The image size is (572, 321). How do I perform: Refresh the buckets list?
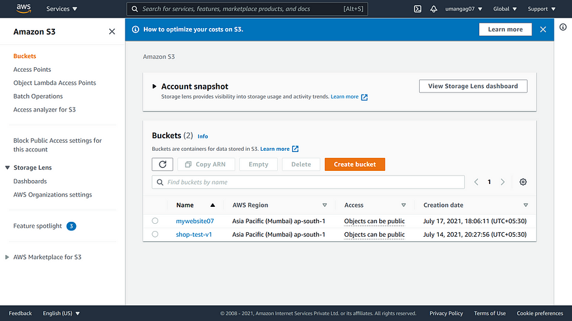(x=162, y=164)
